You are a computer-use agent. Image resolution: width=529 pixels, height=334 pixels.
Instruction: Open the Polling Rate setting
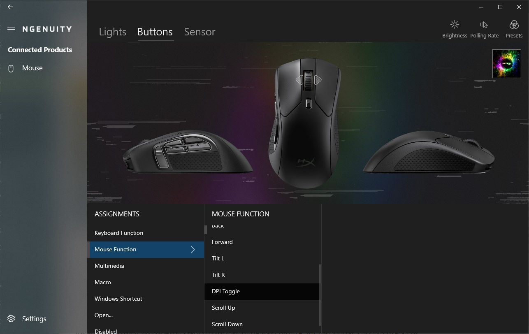pyautogui.click(x=484, y=29)
